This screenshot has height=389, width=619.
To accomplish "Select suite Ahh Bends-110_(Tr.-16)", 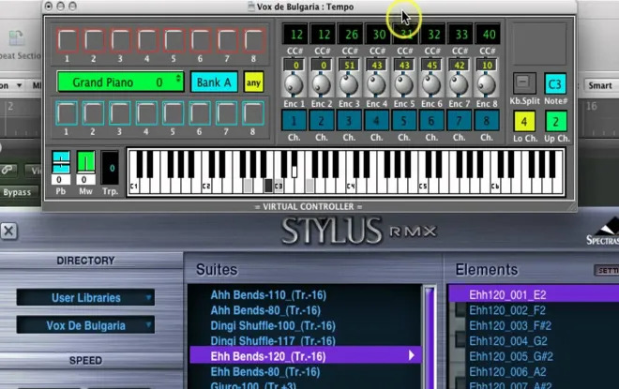I will pyautogui.click(x=268, y=295).
